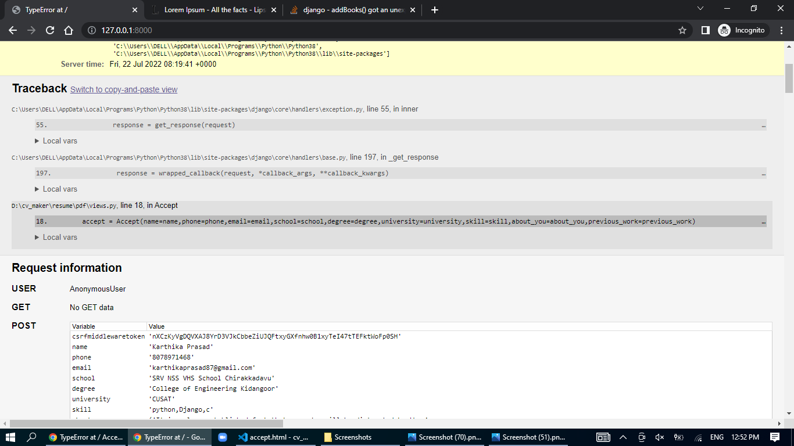Switch to copy-and-paste view
The image size is (794, 446).
124,89
